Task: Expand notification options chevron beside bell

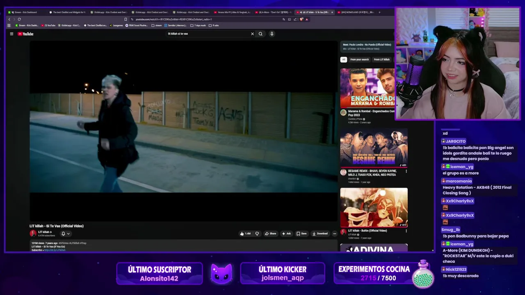Action: click(x=68, y=234)
